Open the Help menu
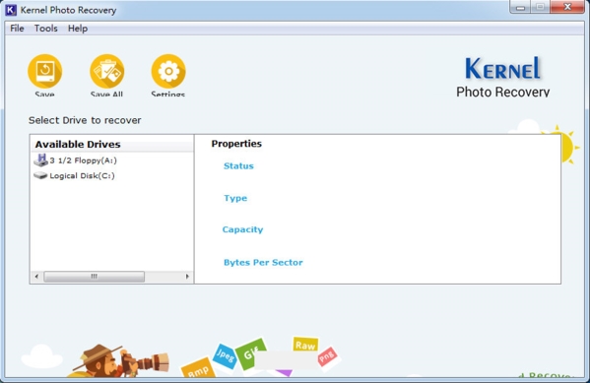The height and width of the screenshot is (383, 590). [x=78, y=29]
